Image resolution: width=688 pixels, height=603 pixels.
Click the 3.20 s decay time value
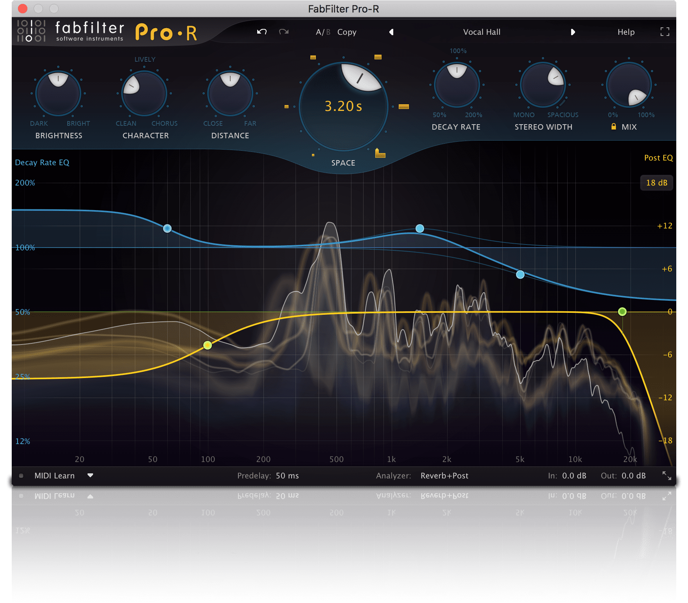click(344, 106)
